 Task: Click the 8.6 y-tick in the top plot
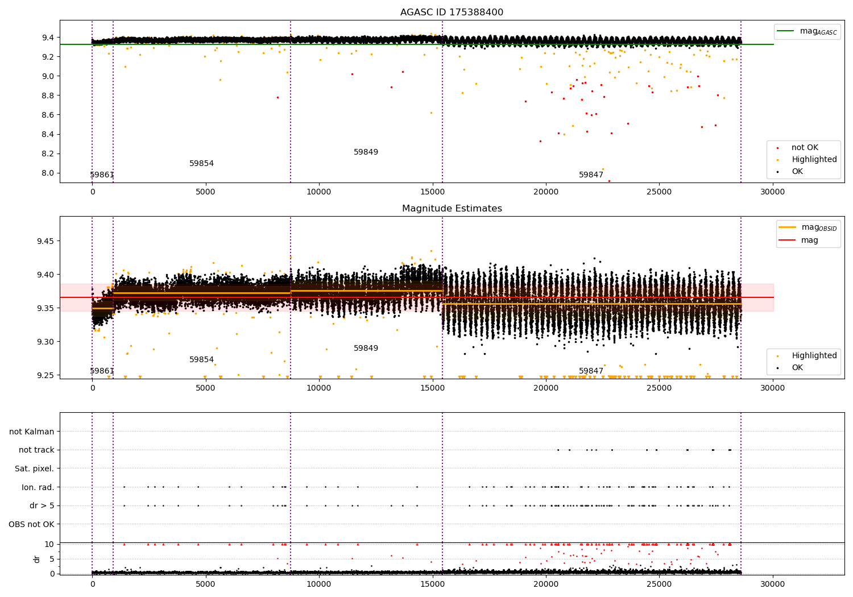coord(48,115)
